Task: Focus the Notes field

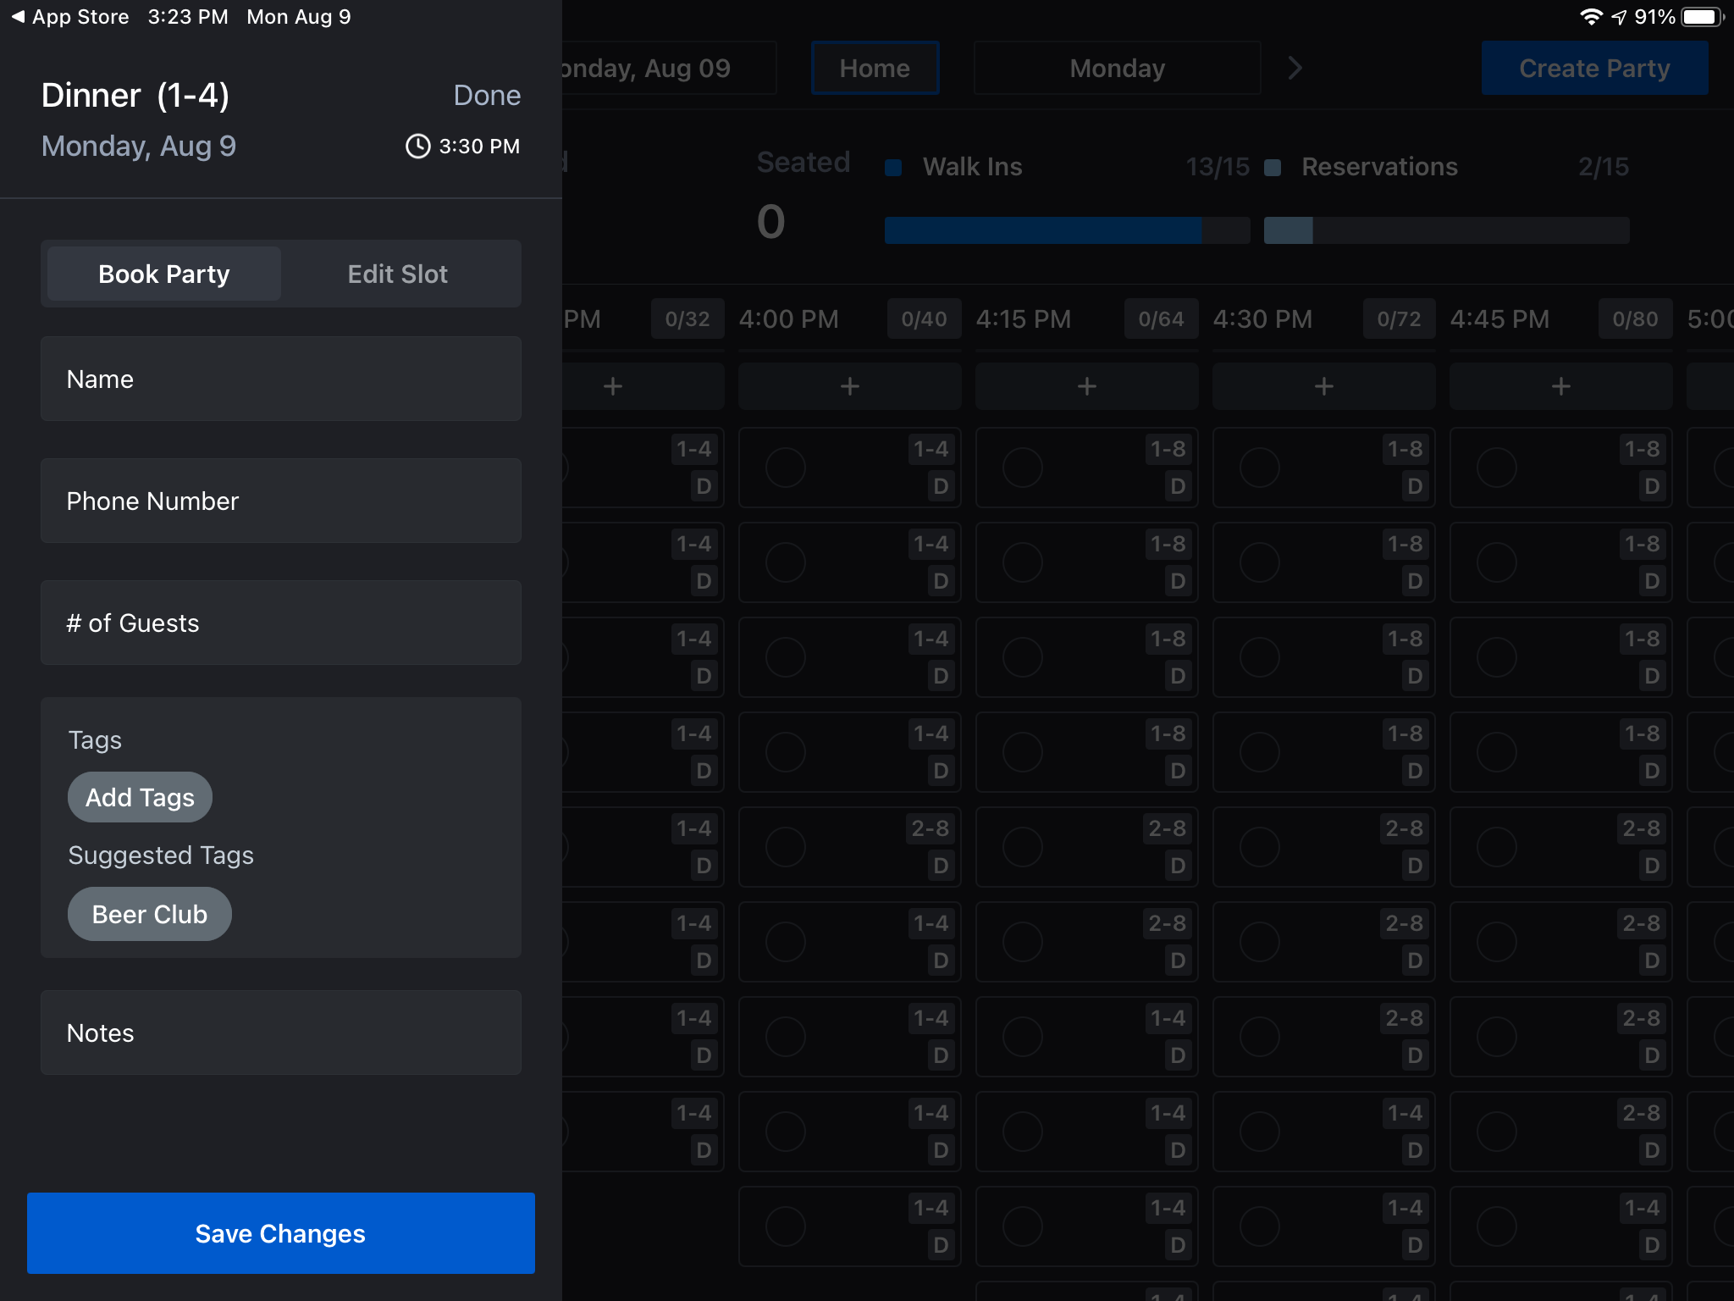Action: (x=281, y=1032)
